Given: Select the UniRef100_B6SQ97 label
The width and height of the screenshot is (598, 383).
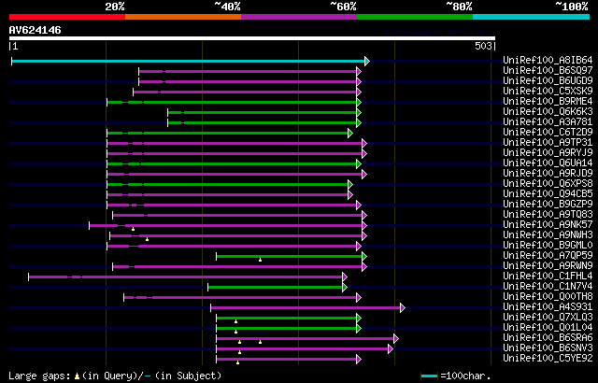Looking at the screenshot, I should click(548, 70).
